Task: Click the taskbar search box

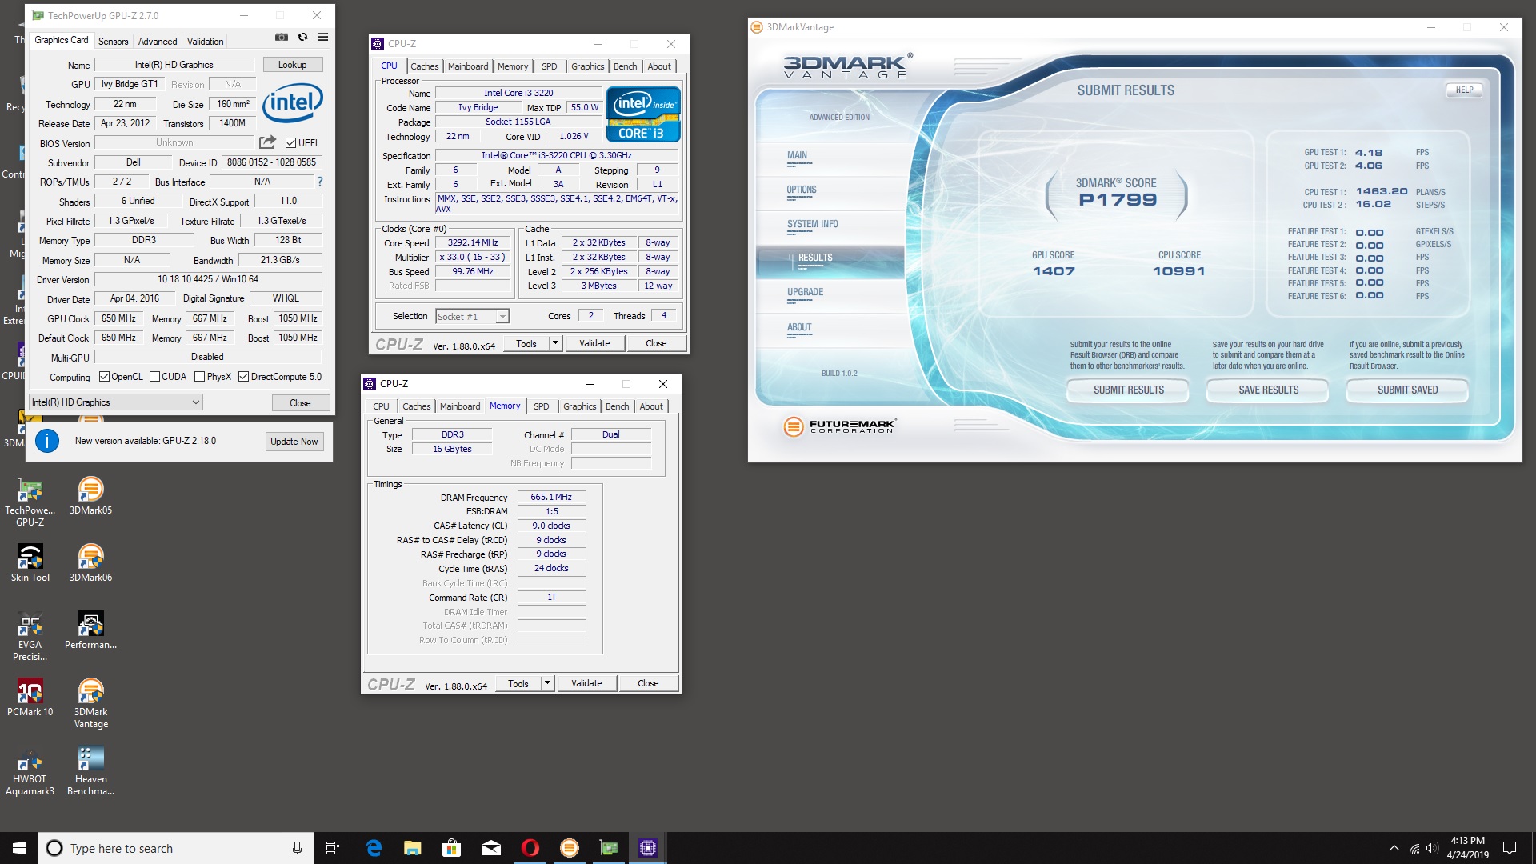Action: point(174,848)
